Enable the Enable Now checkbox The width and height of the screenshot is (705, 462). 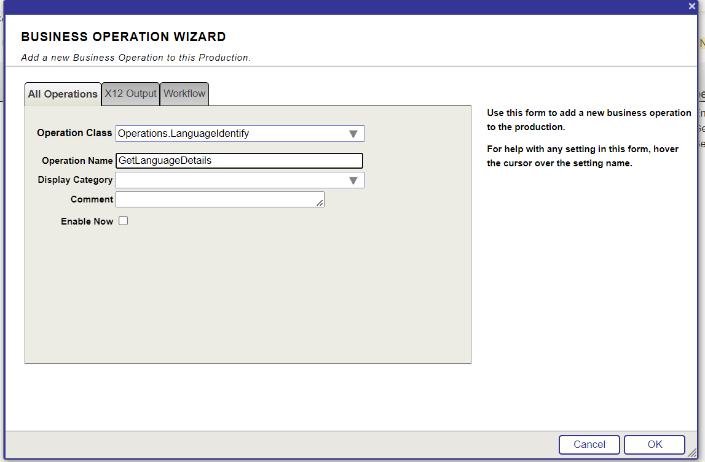point(124,221)
